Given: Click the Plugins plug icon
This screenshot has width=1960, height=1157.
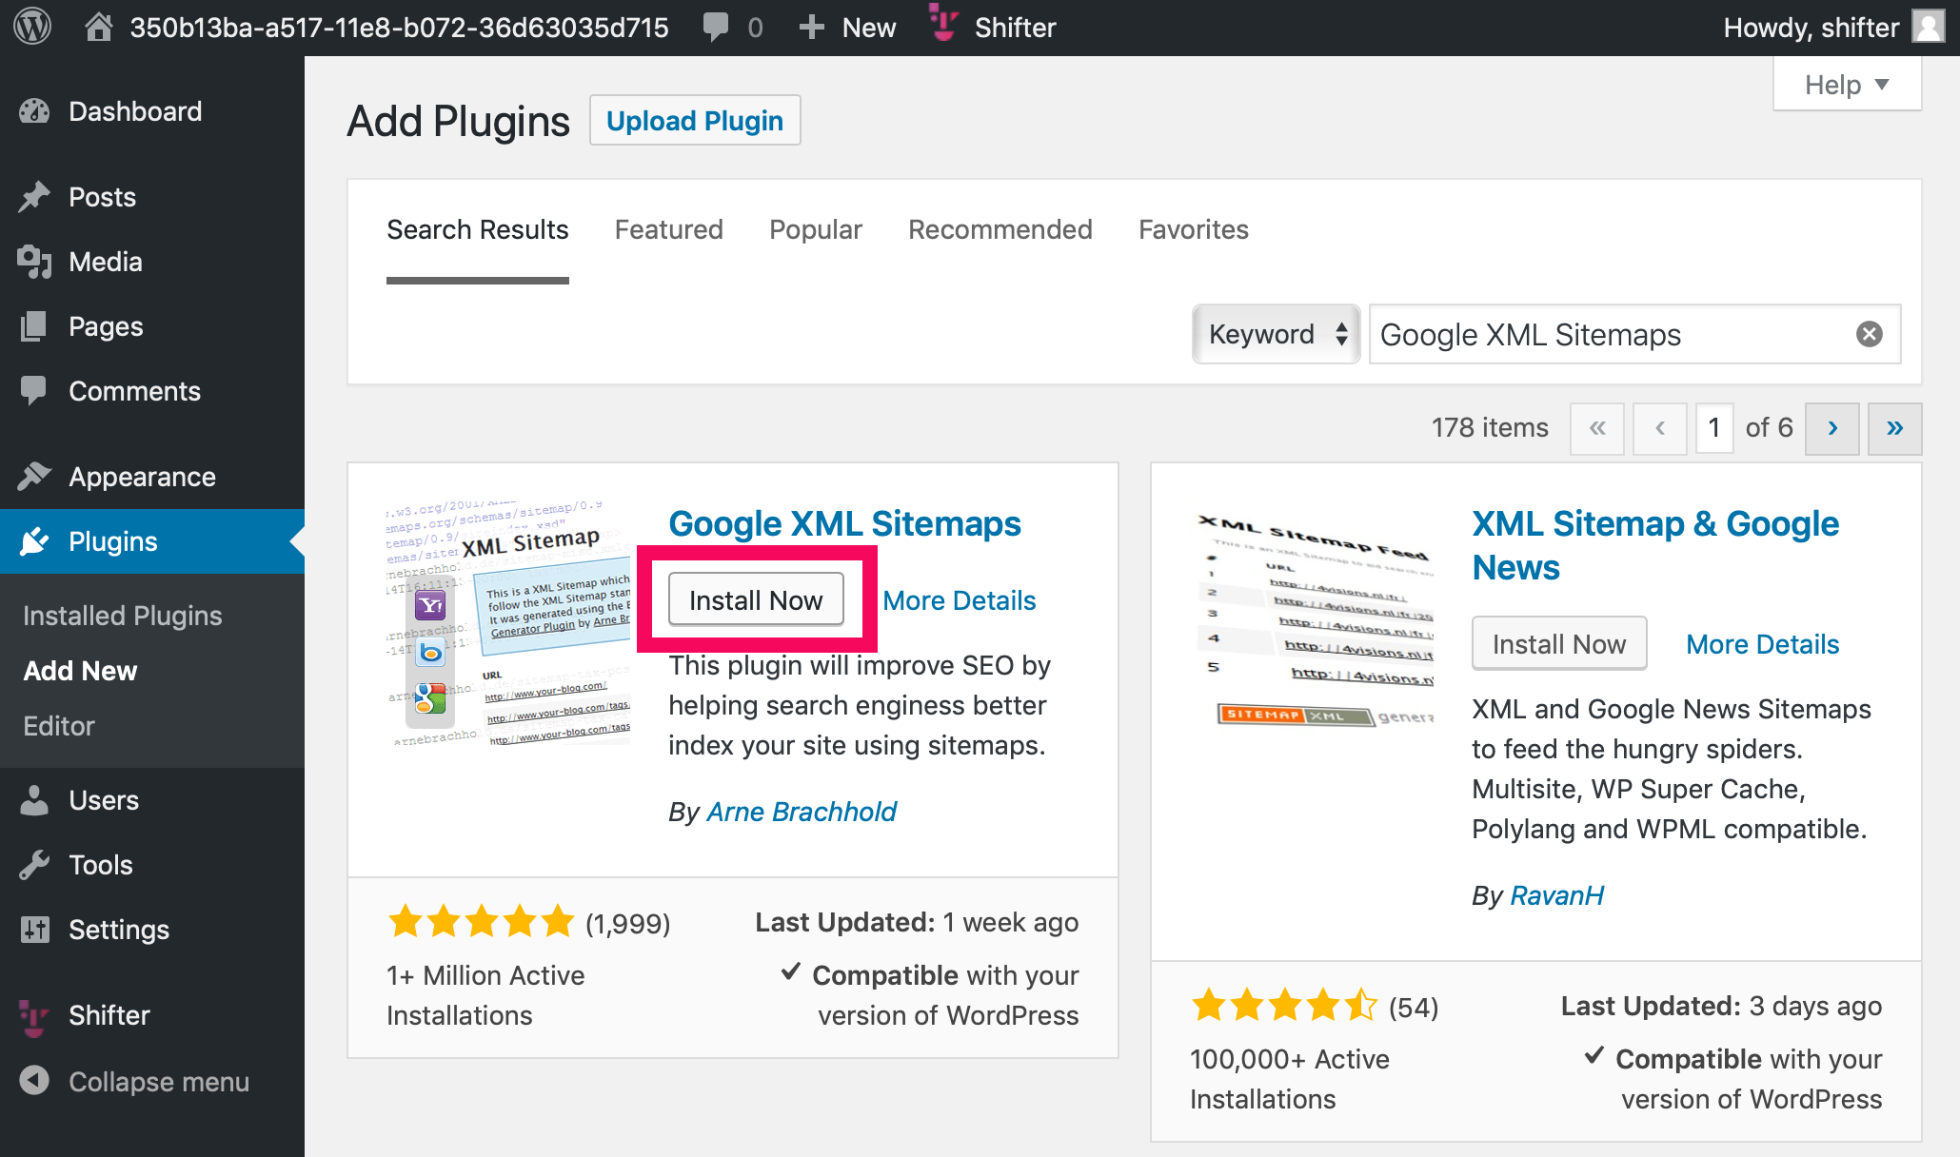Looking at the screenshot, I should (34, 541).
